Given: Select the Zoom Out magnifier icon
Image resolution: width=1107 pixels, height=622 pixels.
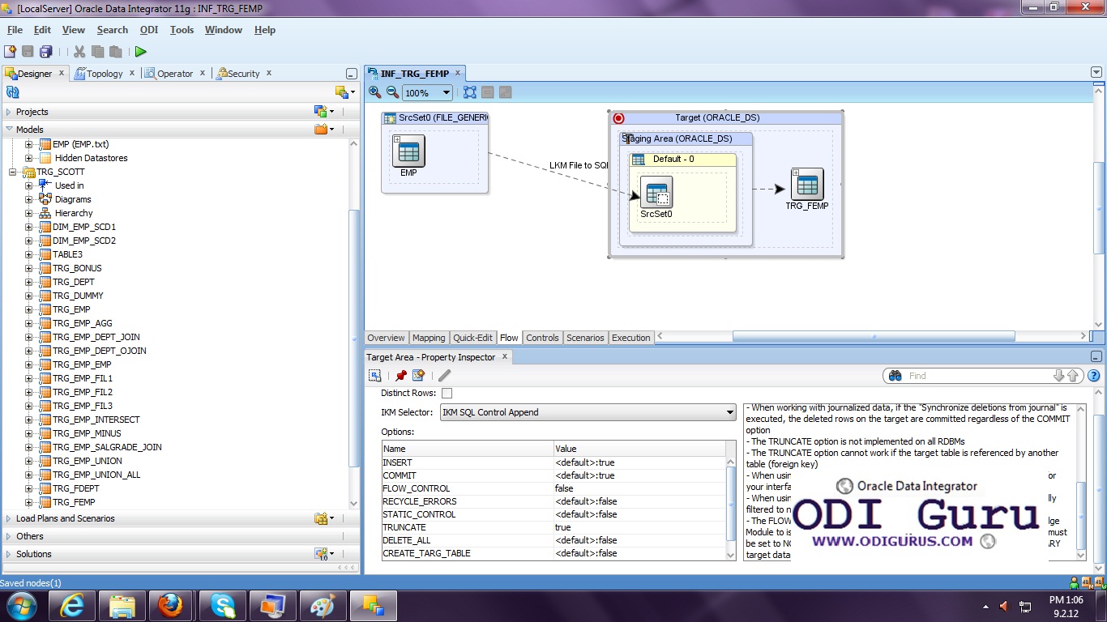Looking at the screenshot, I should (x=392, y=92).
